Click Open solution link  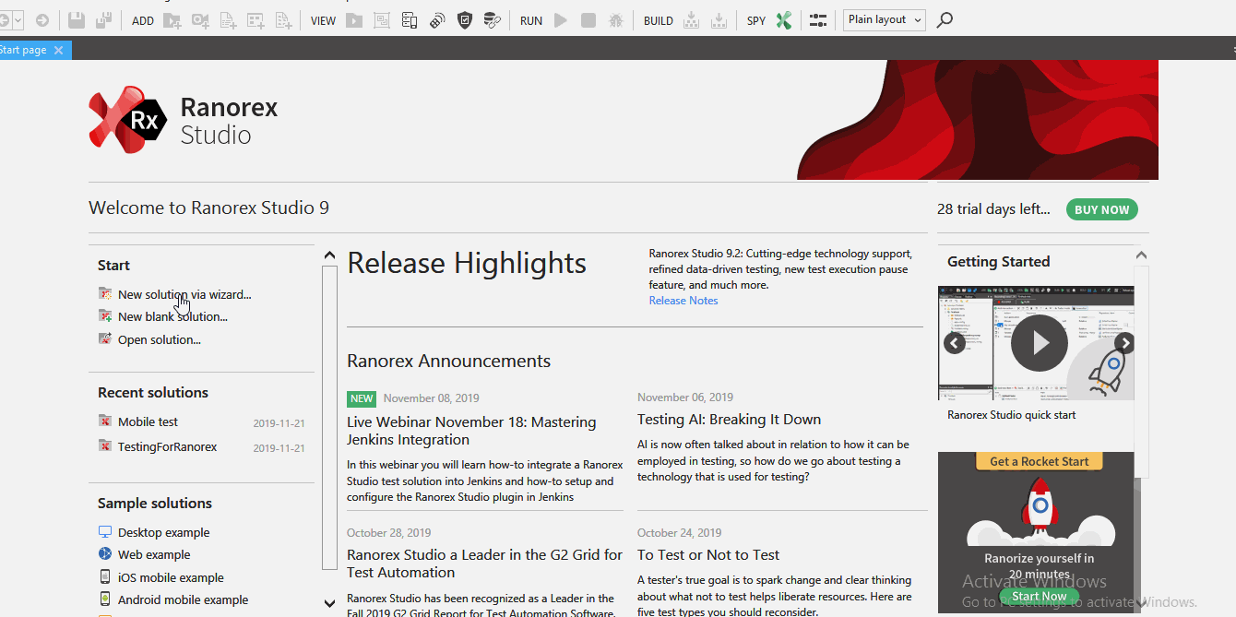[160, 340]
